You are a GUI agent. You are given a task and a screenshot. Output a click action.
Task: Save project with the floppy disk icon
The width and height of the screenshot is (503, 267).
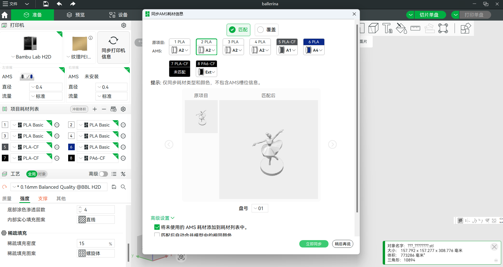pos(46,4)
